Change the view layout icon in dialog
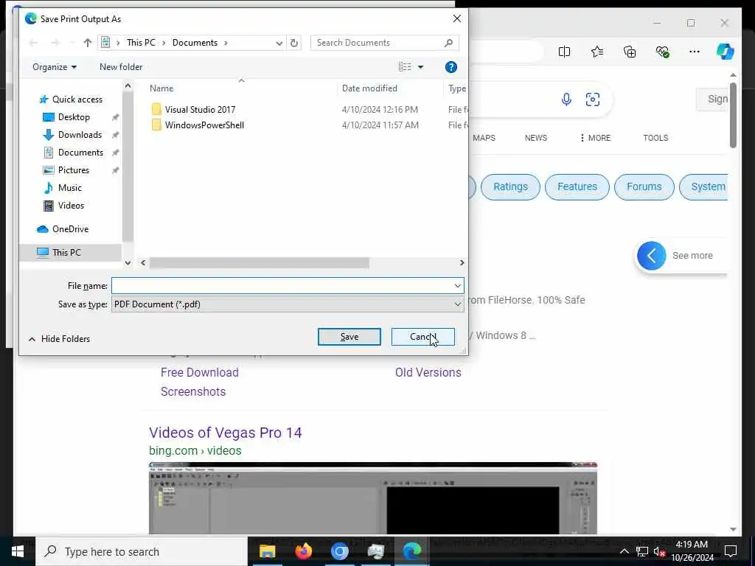 coord(405,67)
